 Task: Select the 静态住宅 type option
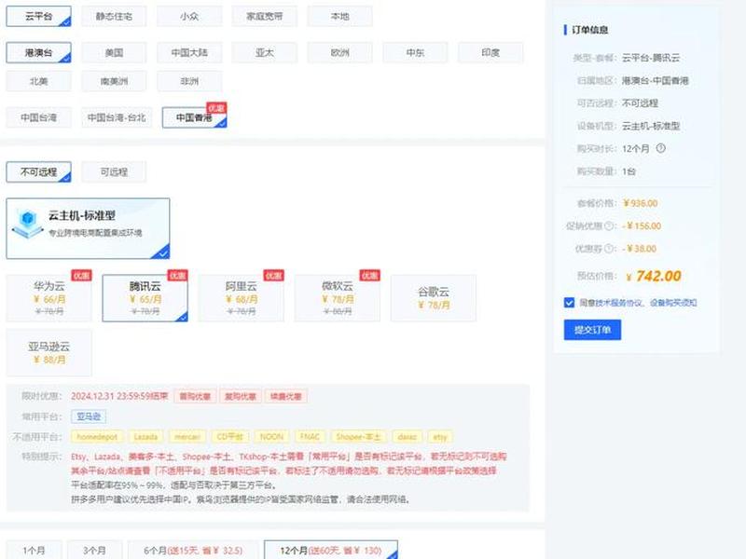tap(114, 16)
